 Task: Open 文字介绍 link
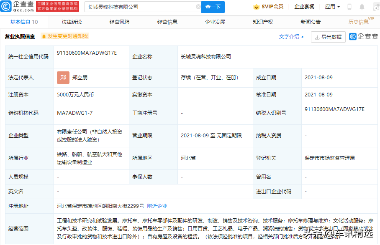pos(291,36)
